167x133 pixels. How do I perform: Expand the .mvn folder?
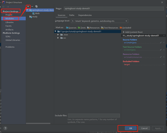tap(58, 35)
